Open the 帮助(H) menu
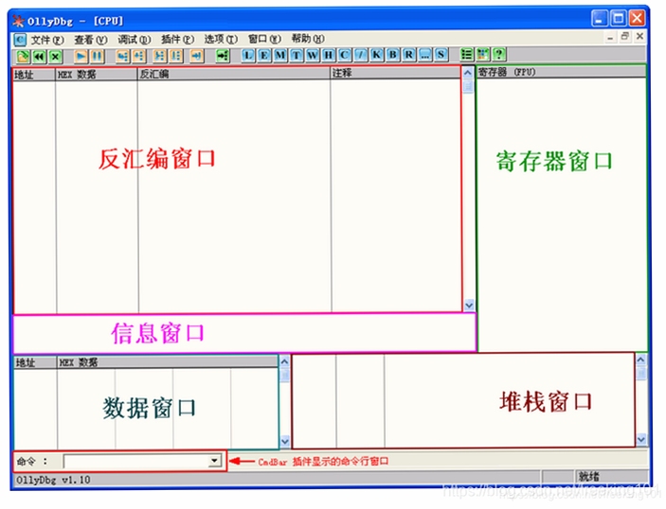The height and width of the screenshot is (509, 666). [x=308, y=39]
